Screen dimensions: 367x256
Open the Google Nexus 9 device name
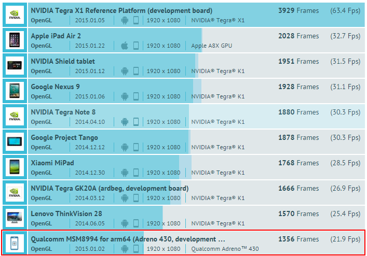click(55, 87)
